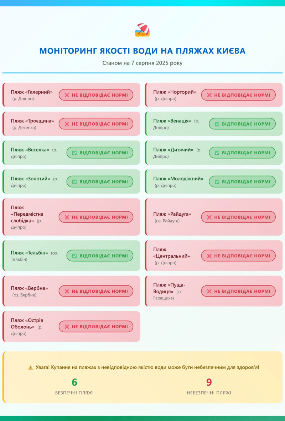
Task: Select the Пляж «Острів Оболонь» status badge
Action: coord(96,327)
